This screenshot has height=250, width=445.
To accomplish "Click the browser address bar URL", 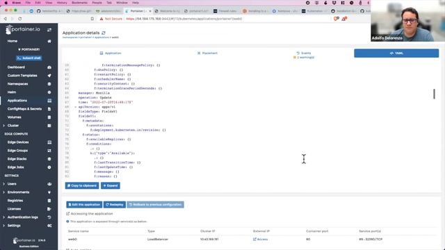I will click(x=184, y=19).
